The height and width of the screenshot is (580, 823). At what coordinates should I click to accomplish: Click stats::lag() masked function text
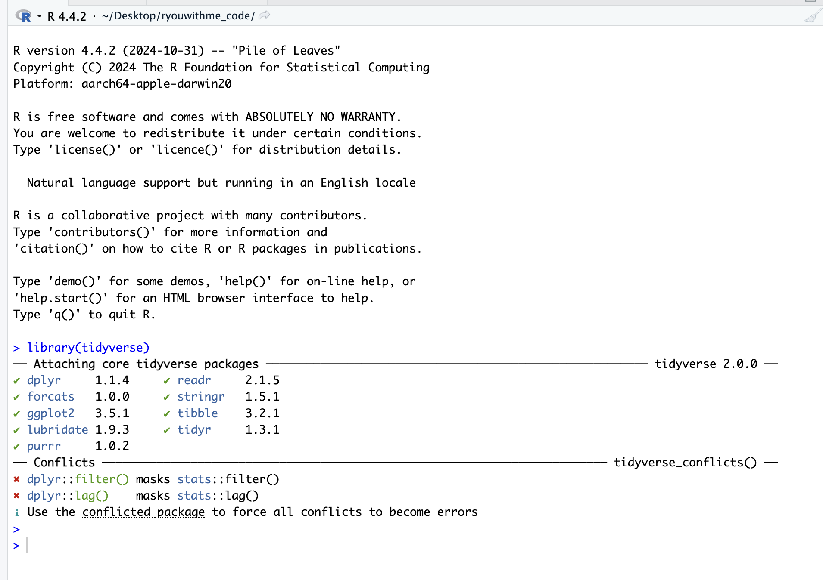[x=218, y=496]
